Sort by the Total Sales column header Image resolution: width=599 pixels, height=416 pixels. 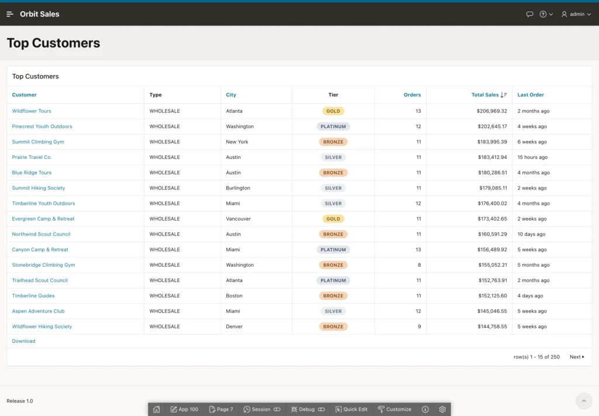(485, 95)
